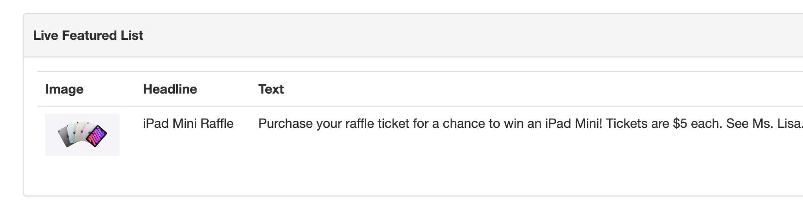Click the purple iPad in the thumbnail
Screen dimensions: 803x214
pyautogui.click(x=97, y=137)
